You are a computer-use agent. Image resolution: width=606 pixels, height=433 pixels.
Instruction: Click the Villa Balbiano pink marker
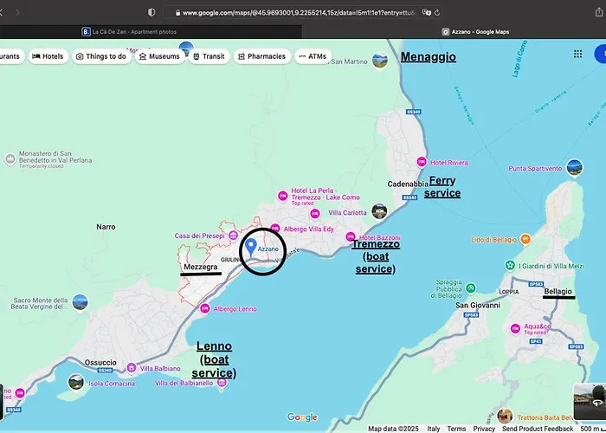[130, 368]
